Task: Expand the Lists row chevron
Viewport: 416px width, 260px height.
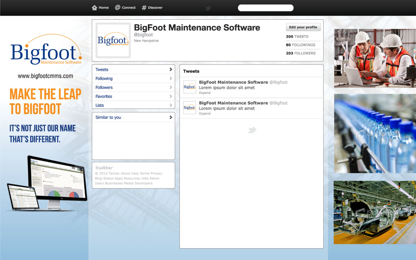Action: [171, 105]
